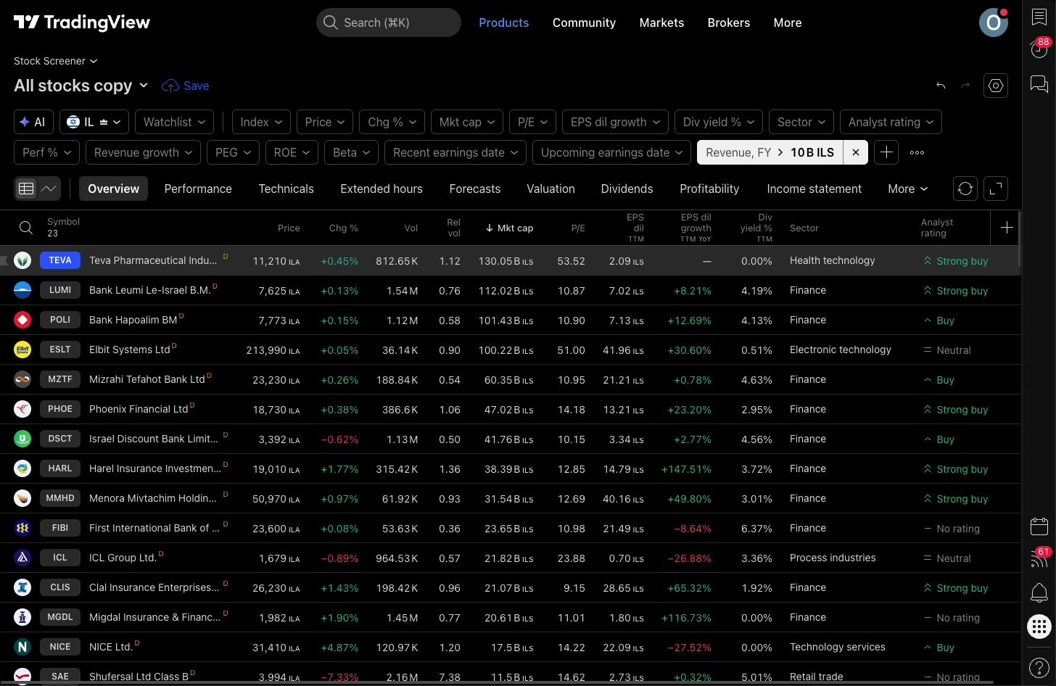Sort by Mkt cap column header
Viewport: 1056px width, 686px height.
pos(509,228)
